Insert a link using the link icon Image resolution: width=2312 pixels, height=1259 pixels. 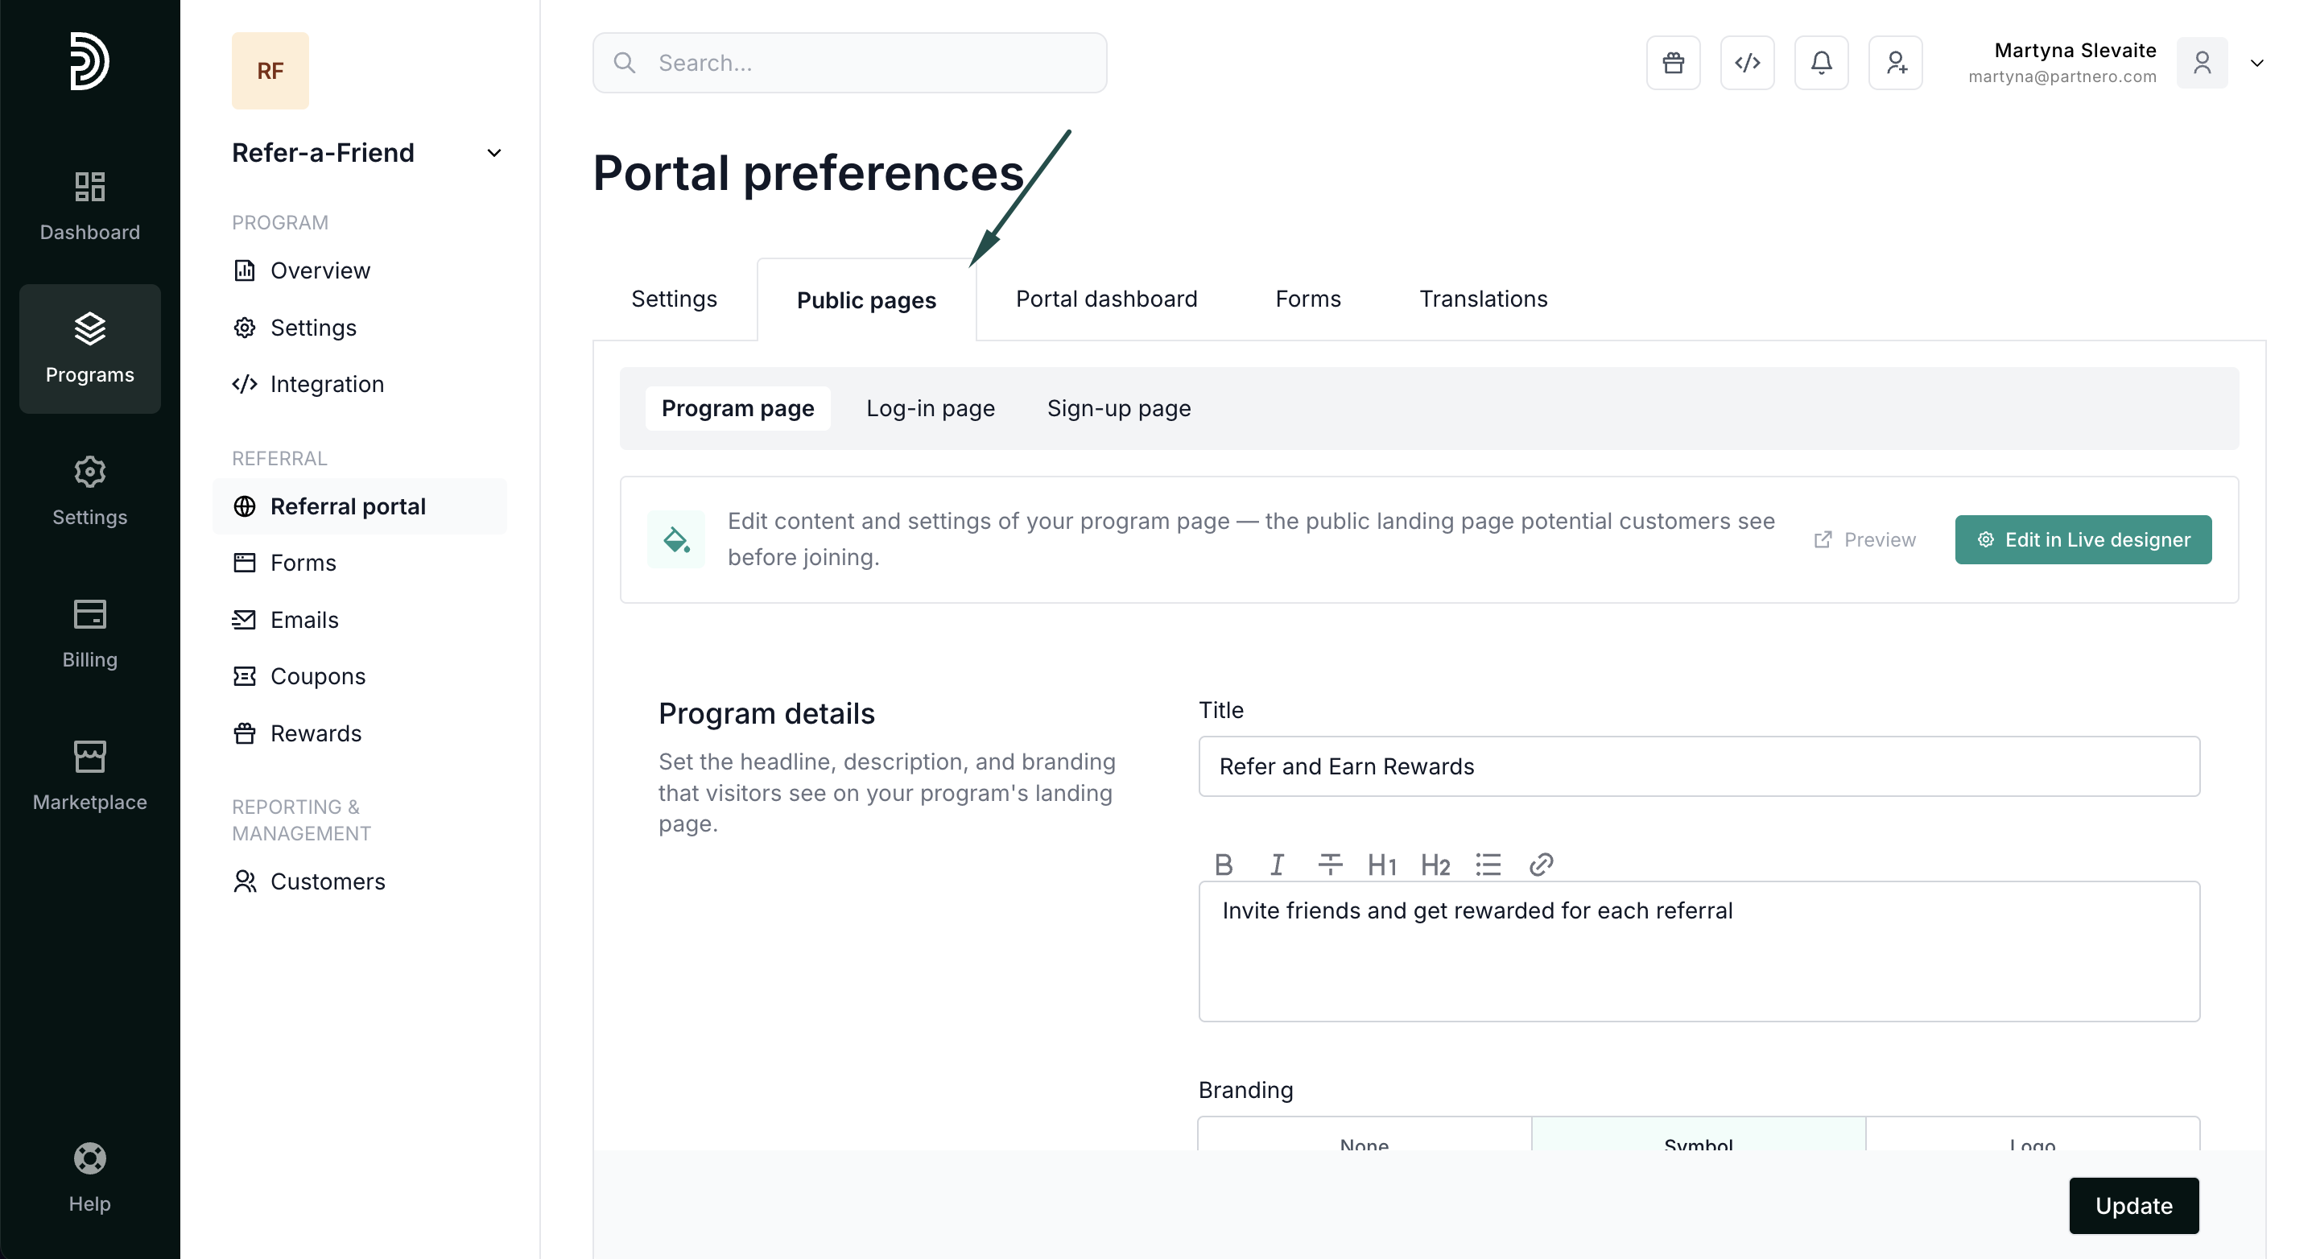[1541, 865]
